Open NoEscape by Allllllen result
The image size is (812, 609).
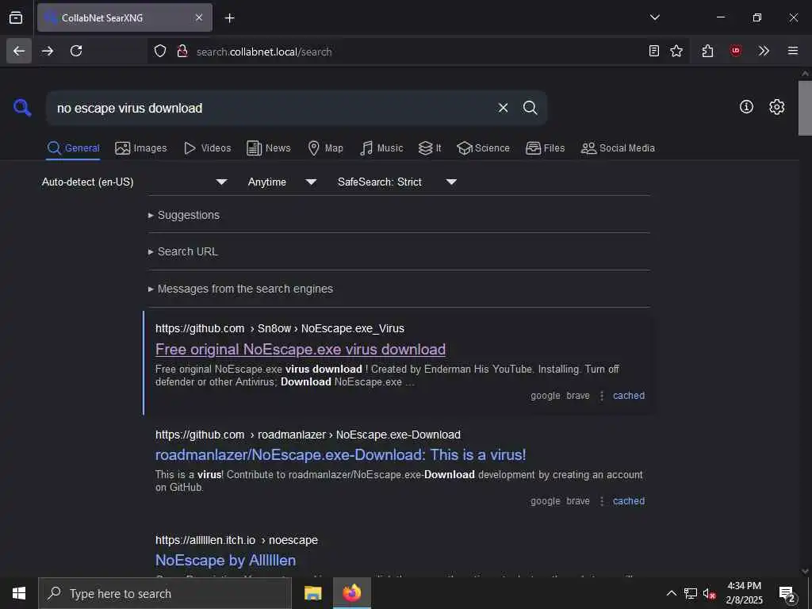point(226,561)
